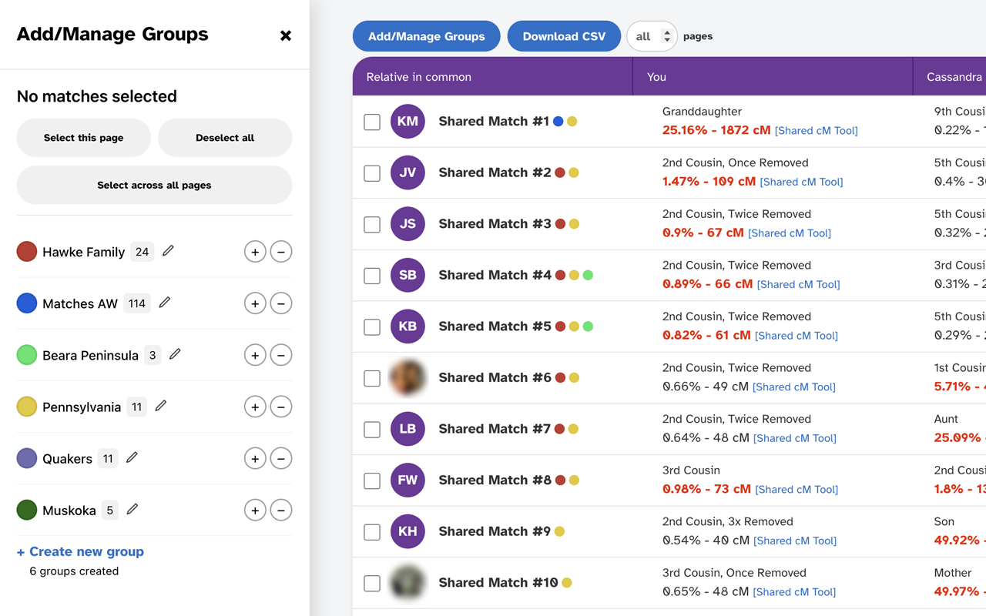Remove selected matches from Beara Peninsula
Image resolution: width=986 pixels, height=616 pixels.
(281, 355)
